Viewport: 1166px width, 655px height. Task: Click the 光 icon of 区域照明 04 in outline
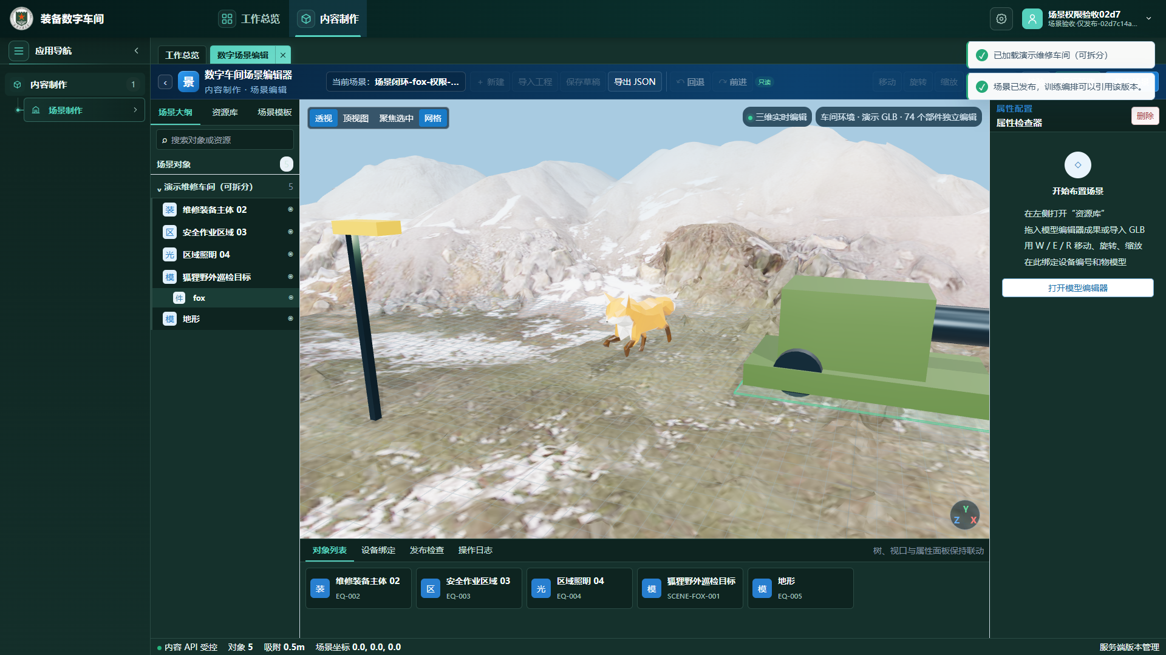pos(170,255)
